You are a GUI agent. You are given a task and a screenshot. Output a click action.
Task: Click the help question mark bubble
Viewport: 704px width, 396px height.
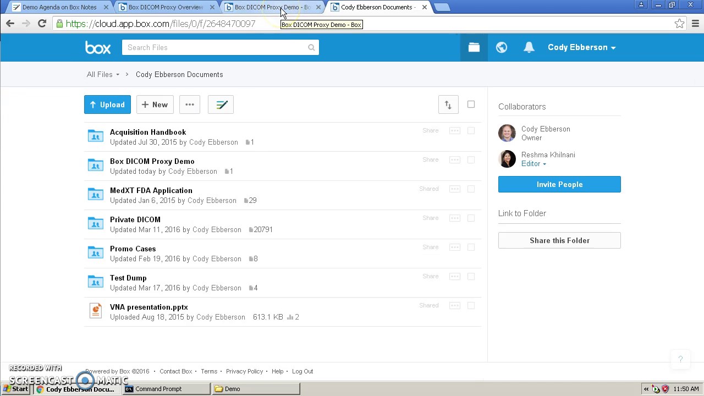tap(680, 359)
